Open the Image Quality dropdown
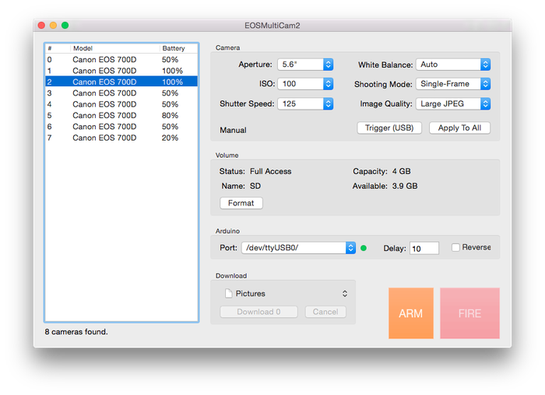 click(453, 103)
